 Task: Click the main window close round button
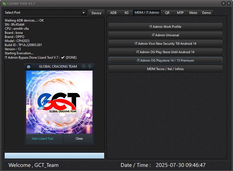tap(229, 3)
